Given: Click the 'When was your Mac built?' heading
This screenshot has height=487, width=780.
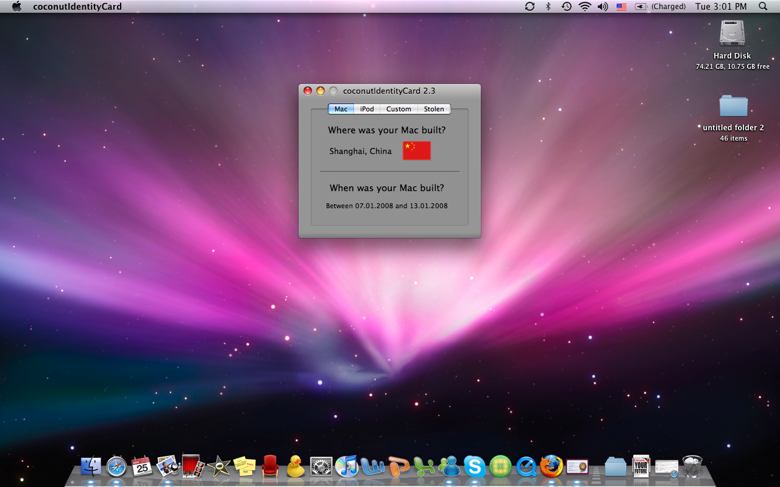Looking at the screenshot, I should point(387,188).
